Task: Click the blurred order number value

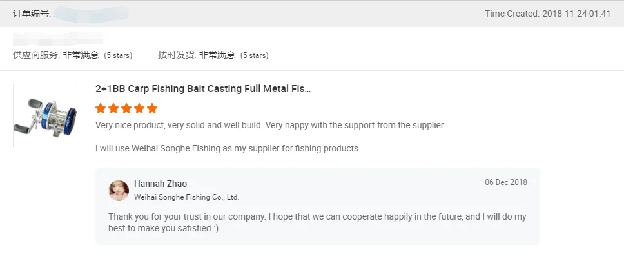Action: pyautogui.click(x=90, y=14)
